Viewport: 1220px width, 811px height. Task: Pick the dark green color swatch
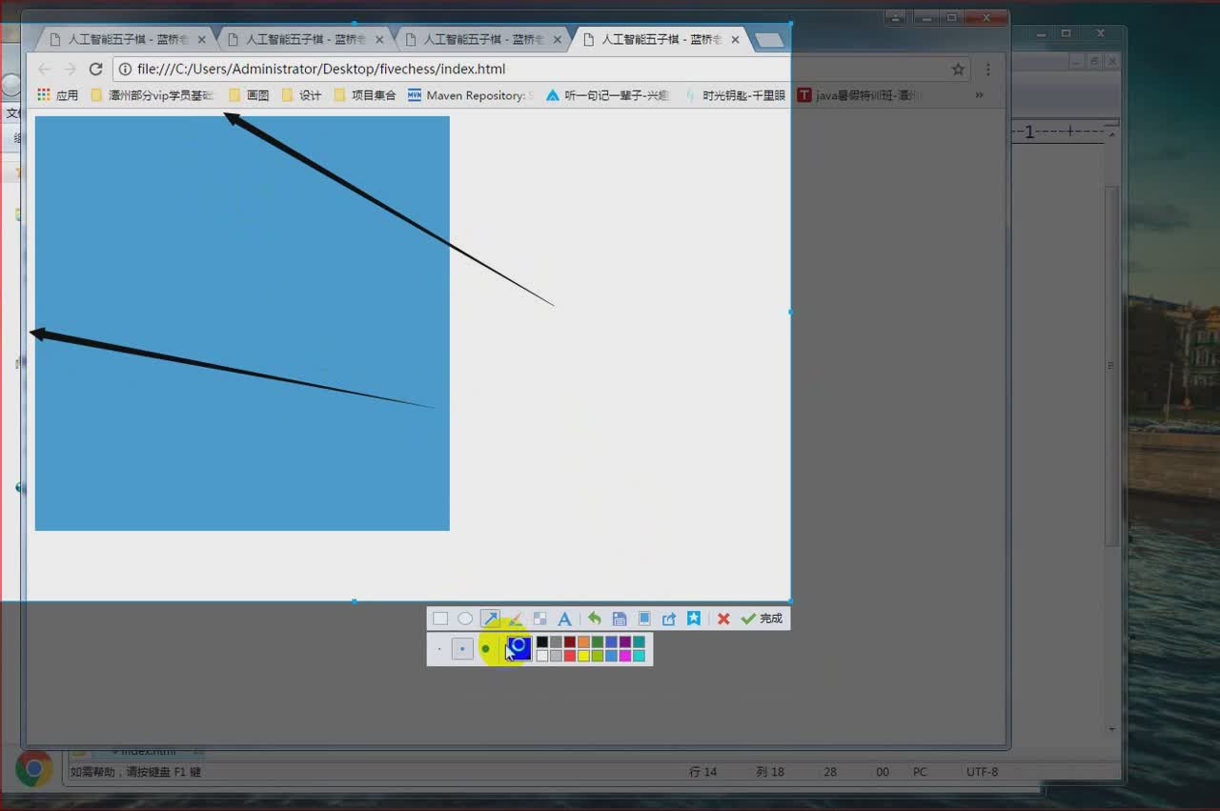[x=598, y=642]
